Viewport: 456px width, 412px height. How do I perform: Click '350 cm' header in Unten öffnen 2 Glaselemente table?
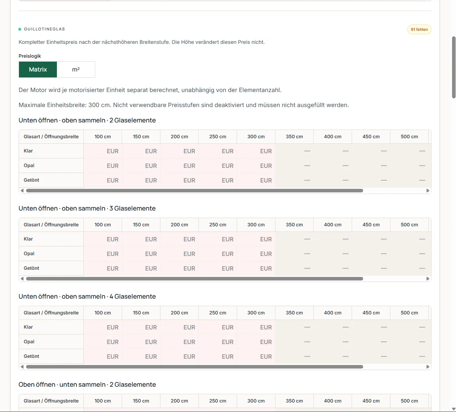[x=294, y=137]
